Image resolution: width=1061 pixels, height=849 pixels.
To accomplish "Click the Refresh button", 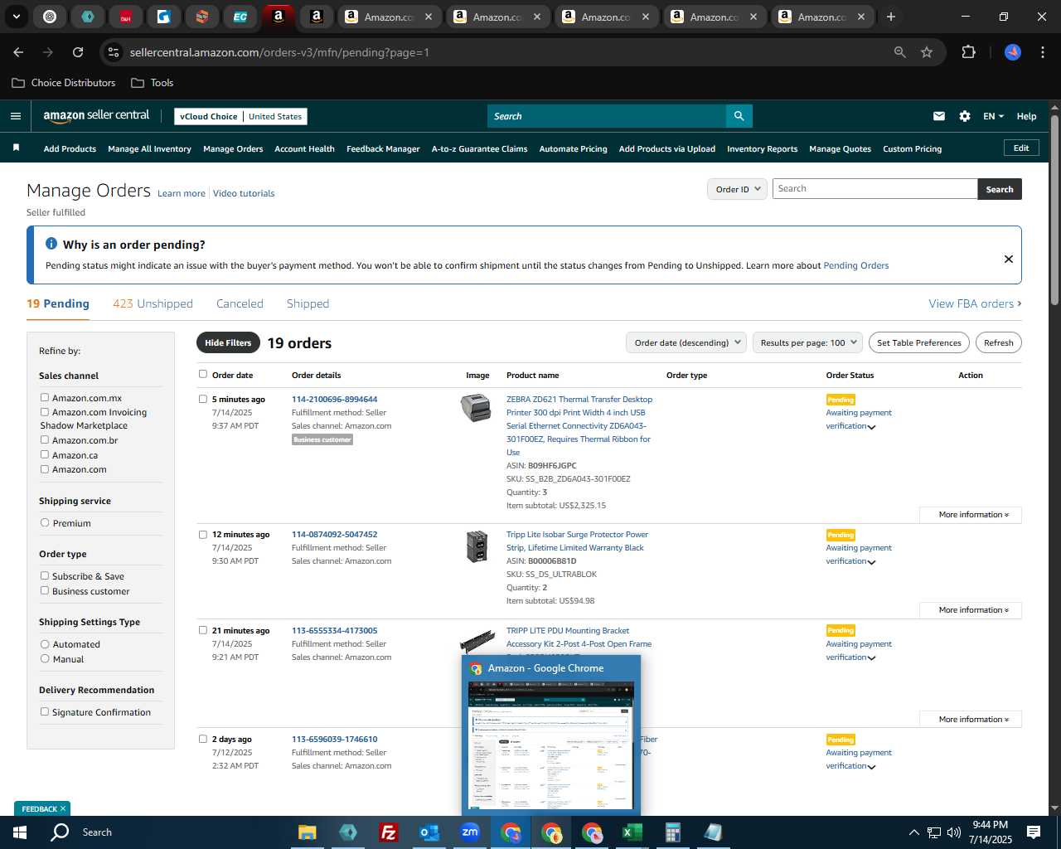I will pos(998,342).
